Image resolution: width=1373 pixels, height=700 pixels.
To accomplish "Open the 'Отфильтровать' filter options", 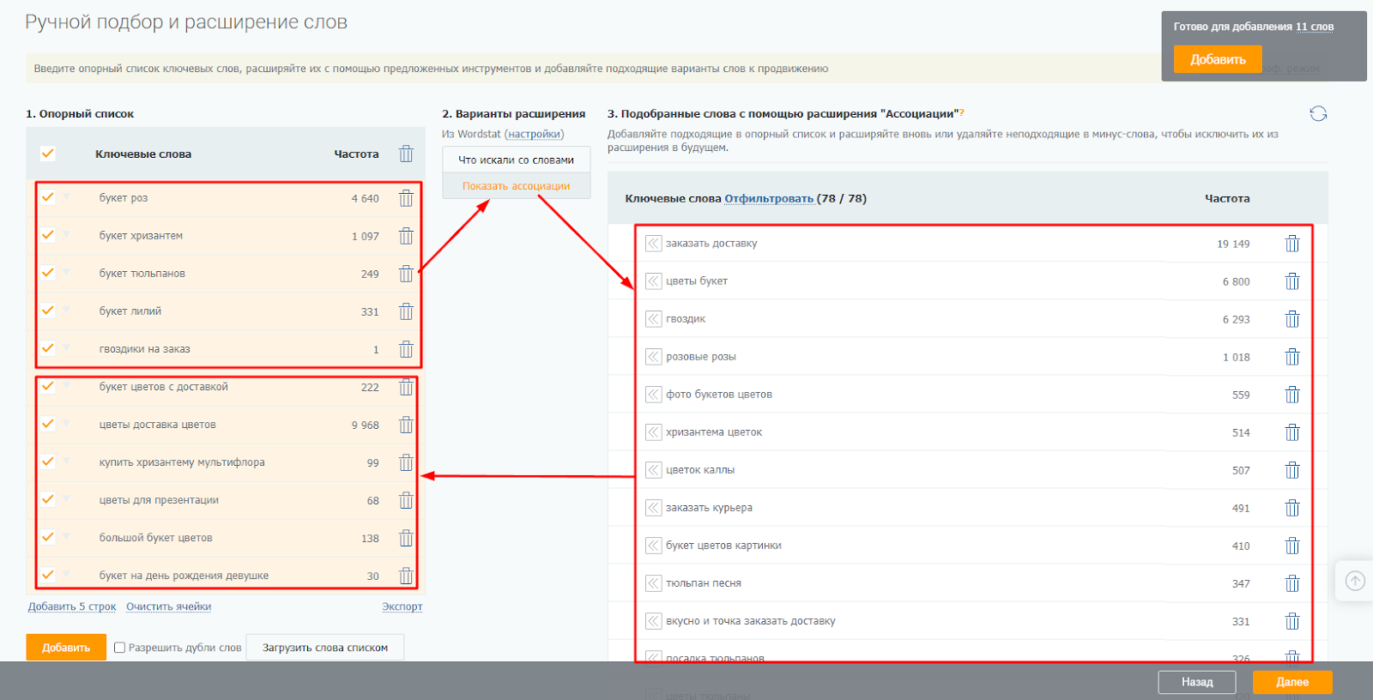I will pos(769,198).
